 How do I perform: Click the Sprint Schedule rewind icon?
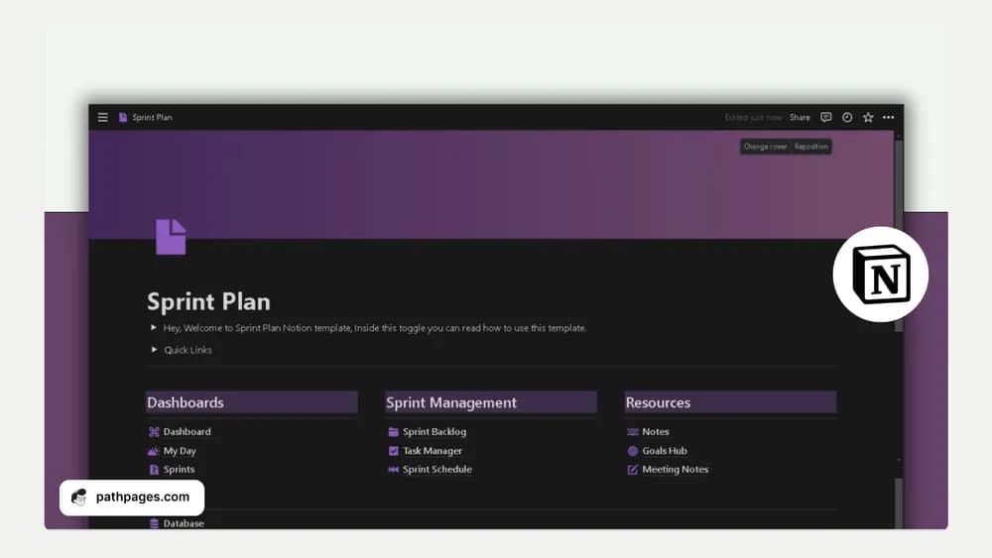click(x=394, y=470)
